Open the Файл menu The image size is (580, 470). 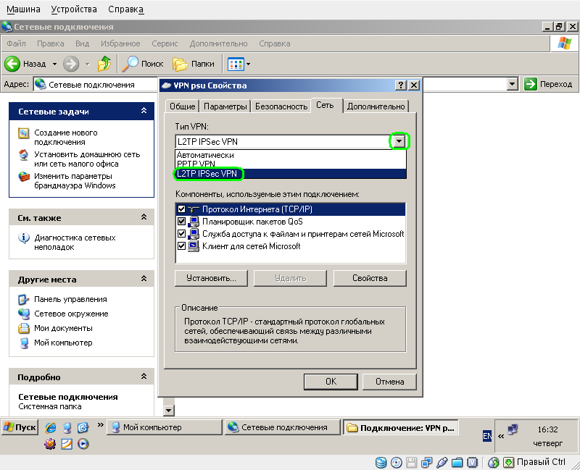(x=16, y=43)
